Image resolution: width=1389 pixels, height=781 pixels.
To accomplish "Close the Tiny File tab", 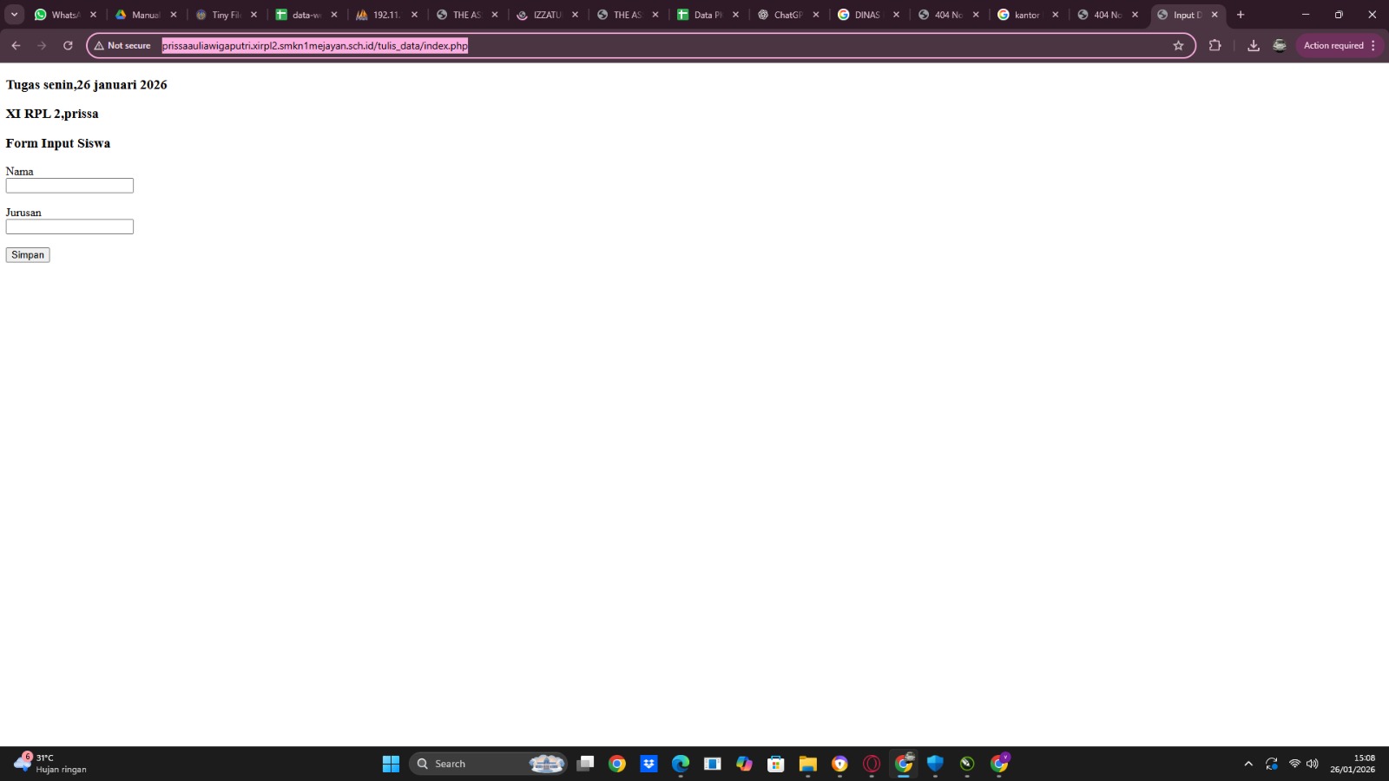I will pos(253,15).
